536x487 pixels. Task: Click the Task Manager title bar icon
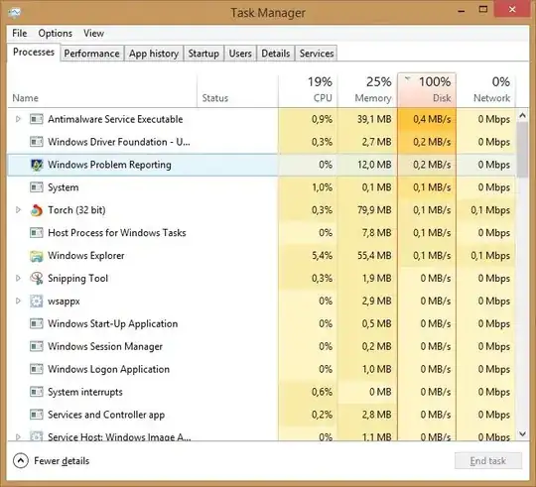click(14, 13)
